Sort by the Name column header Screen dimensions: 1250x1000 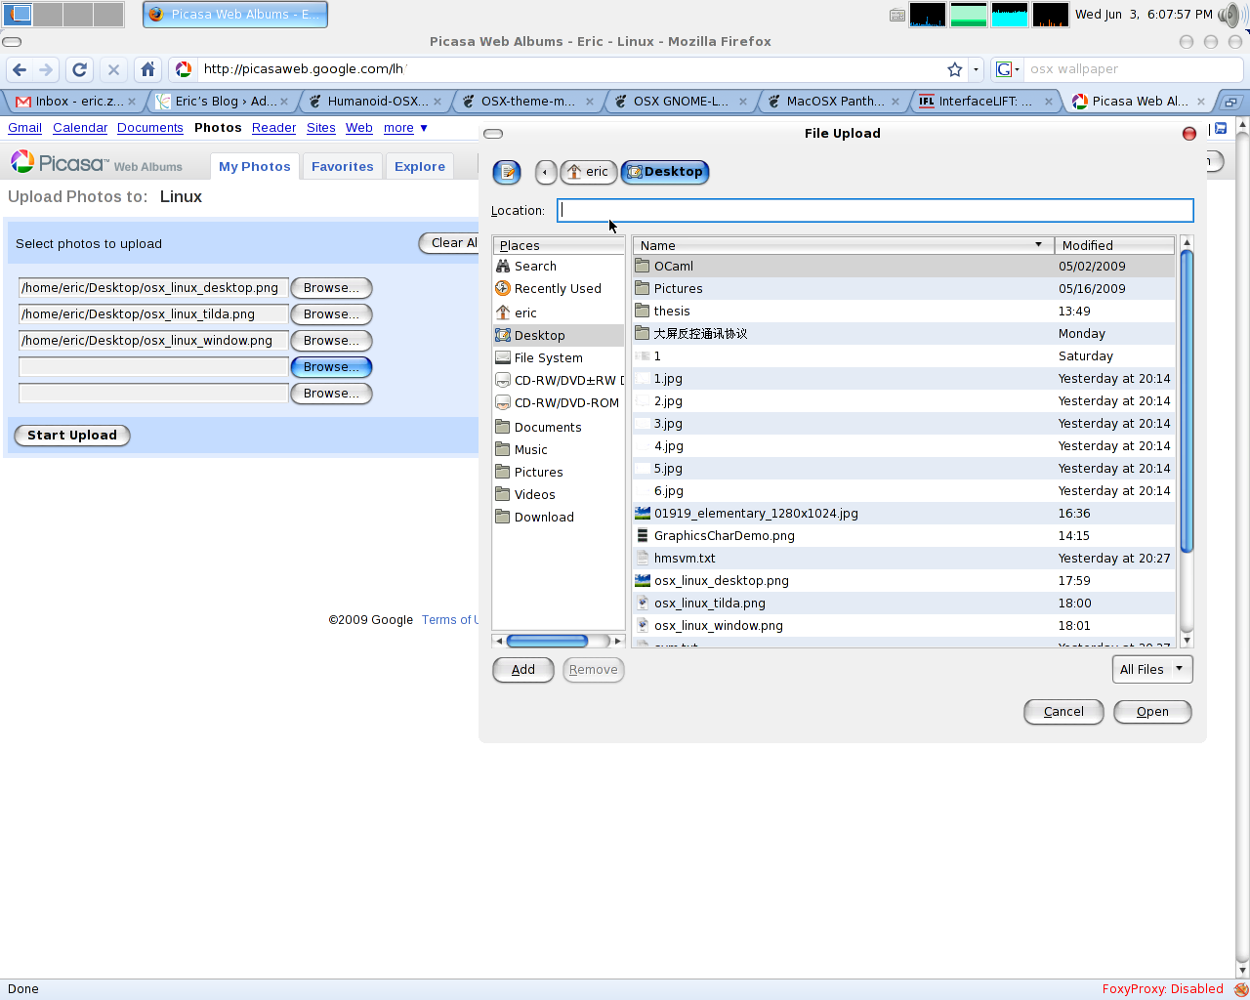844,246
